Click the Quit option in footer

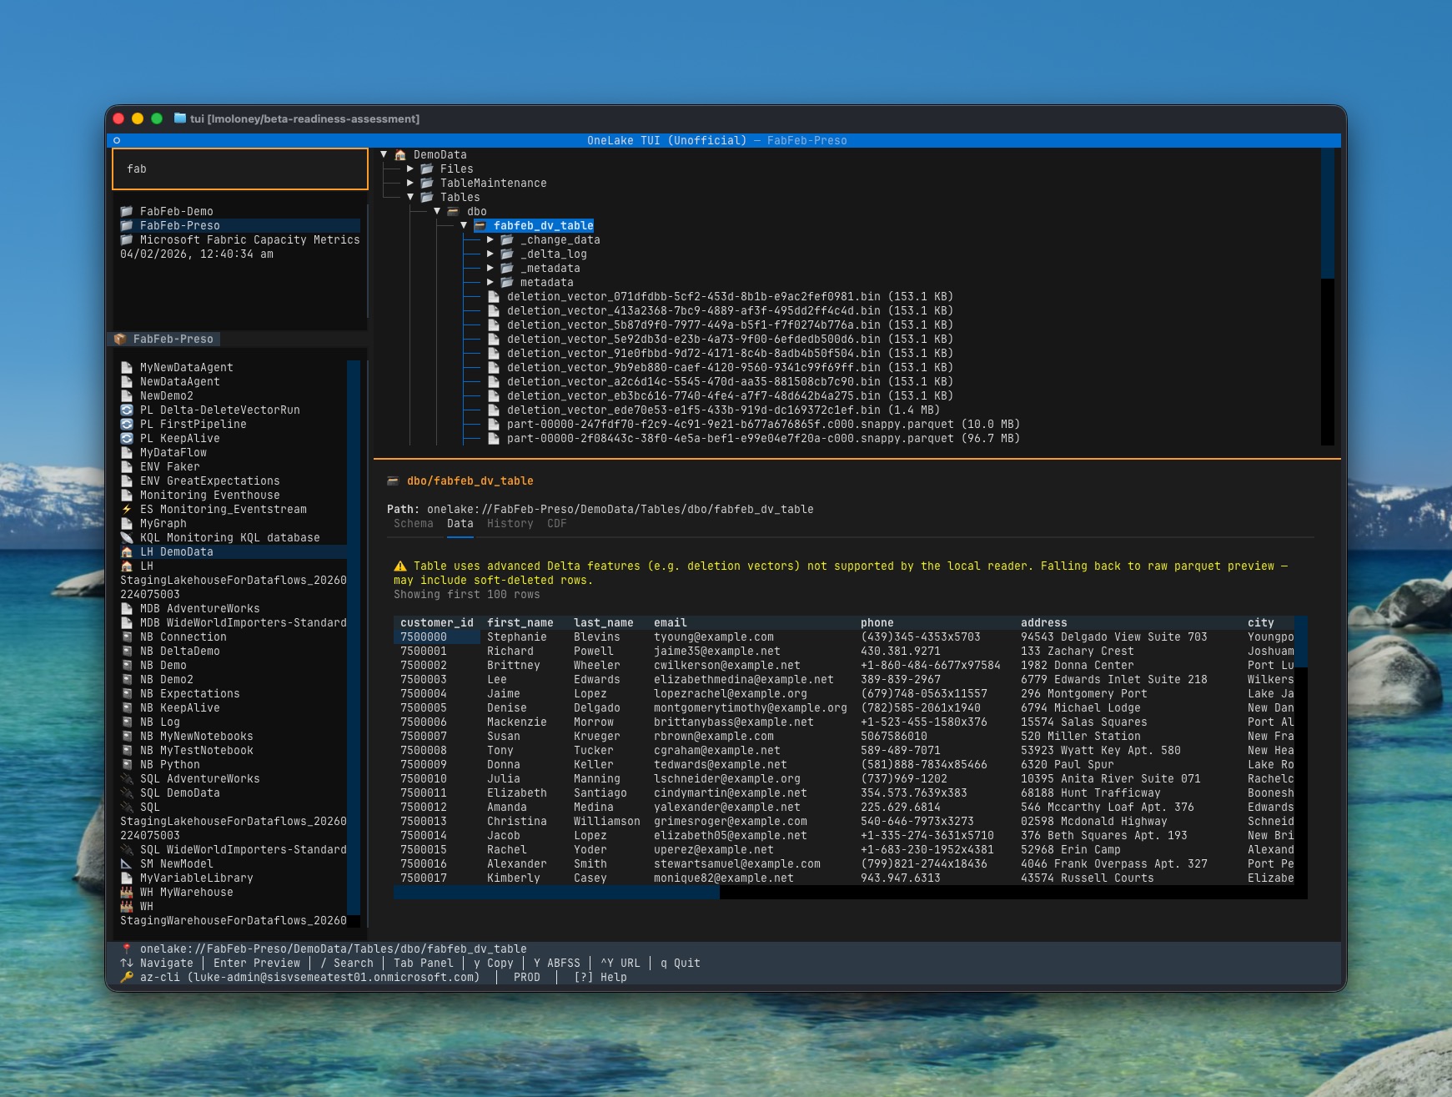coord(680,964)
